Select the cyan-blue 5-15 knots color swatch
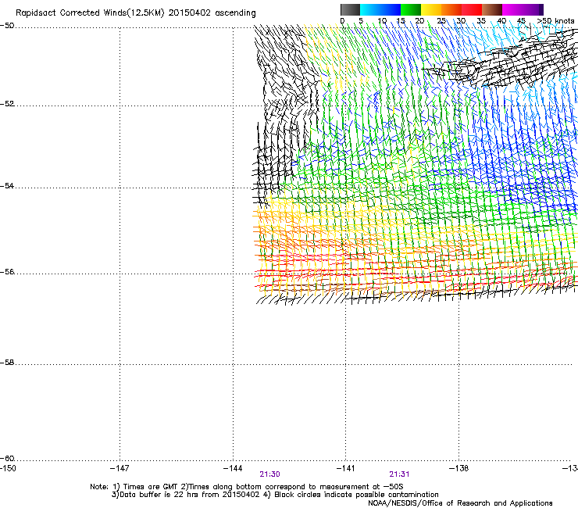Image resolution: width=578 pixels, height=508 pixels. pos(380,9)
